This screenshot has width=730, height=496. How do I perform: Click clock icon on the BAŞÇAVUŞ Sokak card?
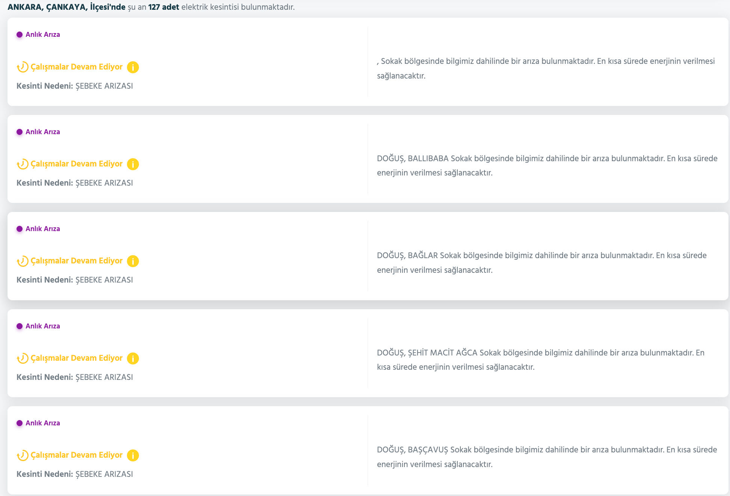(23, 455)
